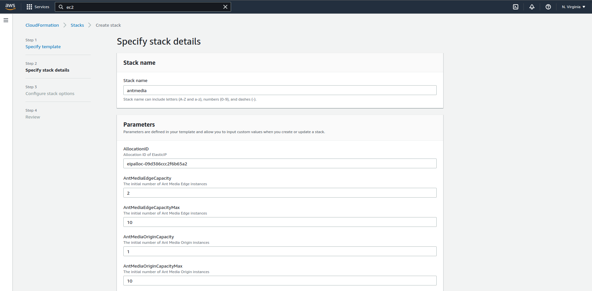
Task: Click the Parameters section heading
Action: 139,125
